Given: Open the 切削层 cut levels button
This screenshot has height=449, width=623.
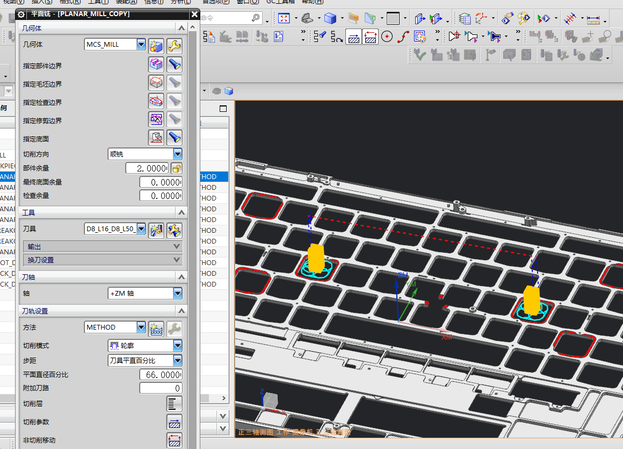Looking at the screenshot, I should coord(175,404).
